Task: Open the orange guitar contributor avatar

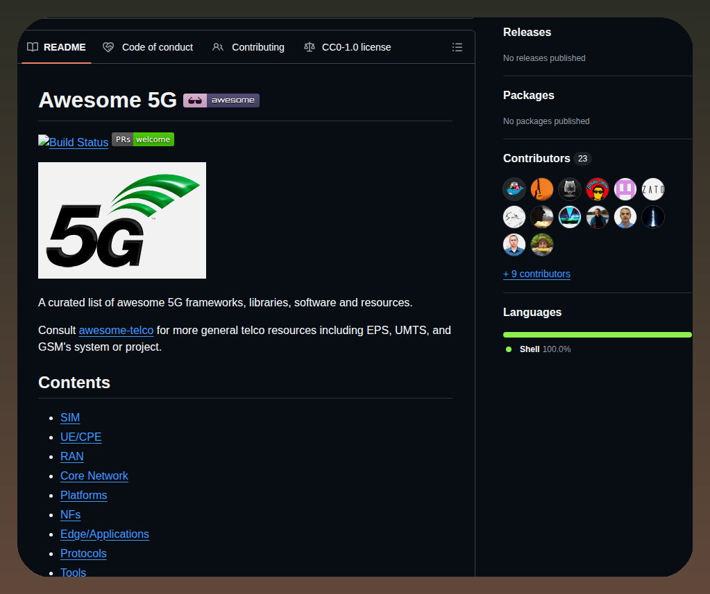Action: point(541,189)
